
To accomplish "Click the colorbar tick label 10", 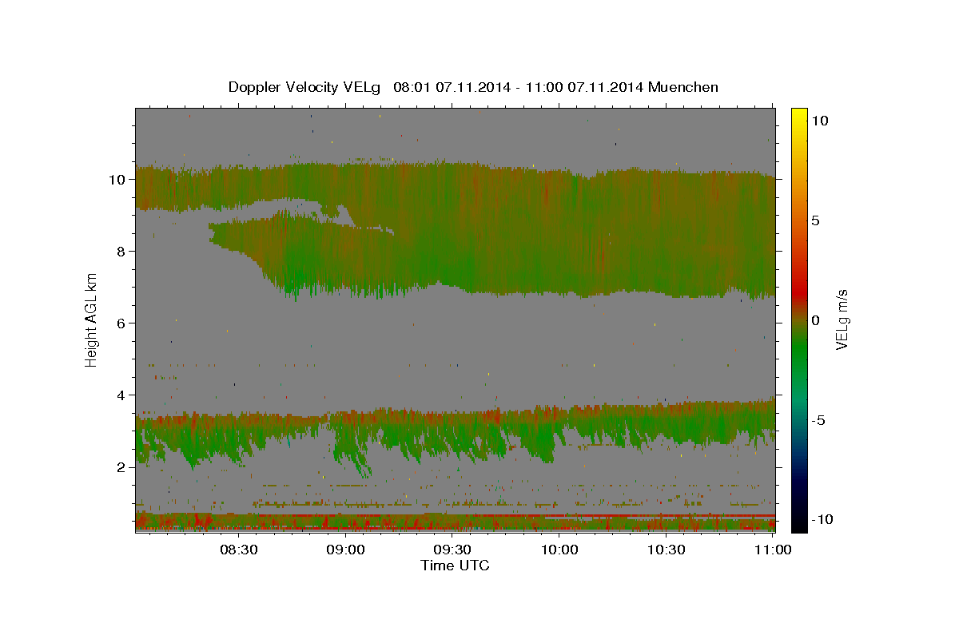I will (820, 121).
